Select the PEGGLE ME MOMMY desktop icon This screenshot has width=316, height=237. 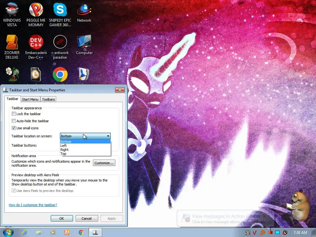[x=36, y=14]
